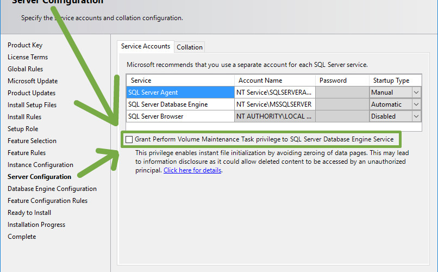438x272 pixels.
Task: Select Microsoft Update step in sidebar
Action: point(33,81)
